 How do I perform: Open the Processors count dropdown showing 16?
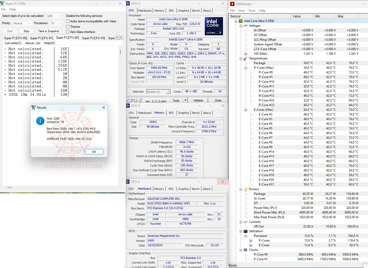click(x=56, y=23)
